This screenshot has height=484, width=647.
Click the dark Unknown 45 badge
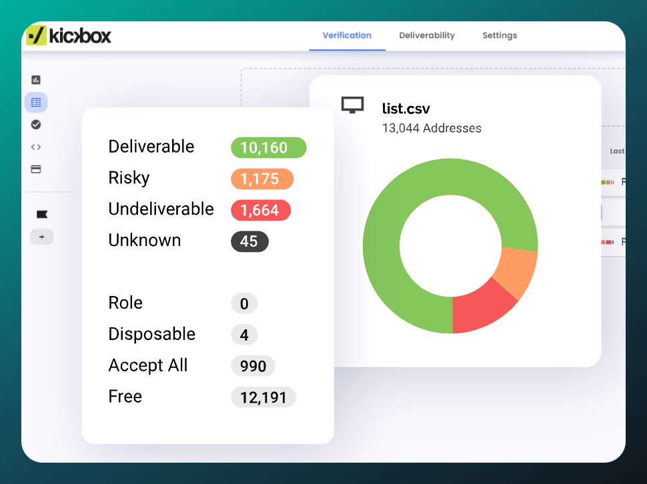tap(249, 241)
